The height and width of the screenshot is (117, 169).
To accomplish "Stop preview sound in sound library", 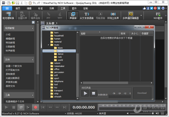I will point(94,93).
